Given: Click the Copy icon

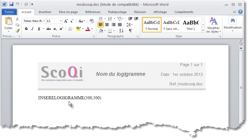Looking at the screenshot, I should [17, 25].
